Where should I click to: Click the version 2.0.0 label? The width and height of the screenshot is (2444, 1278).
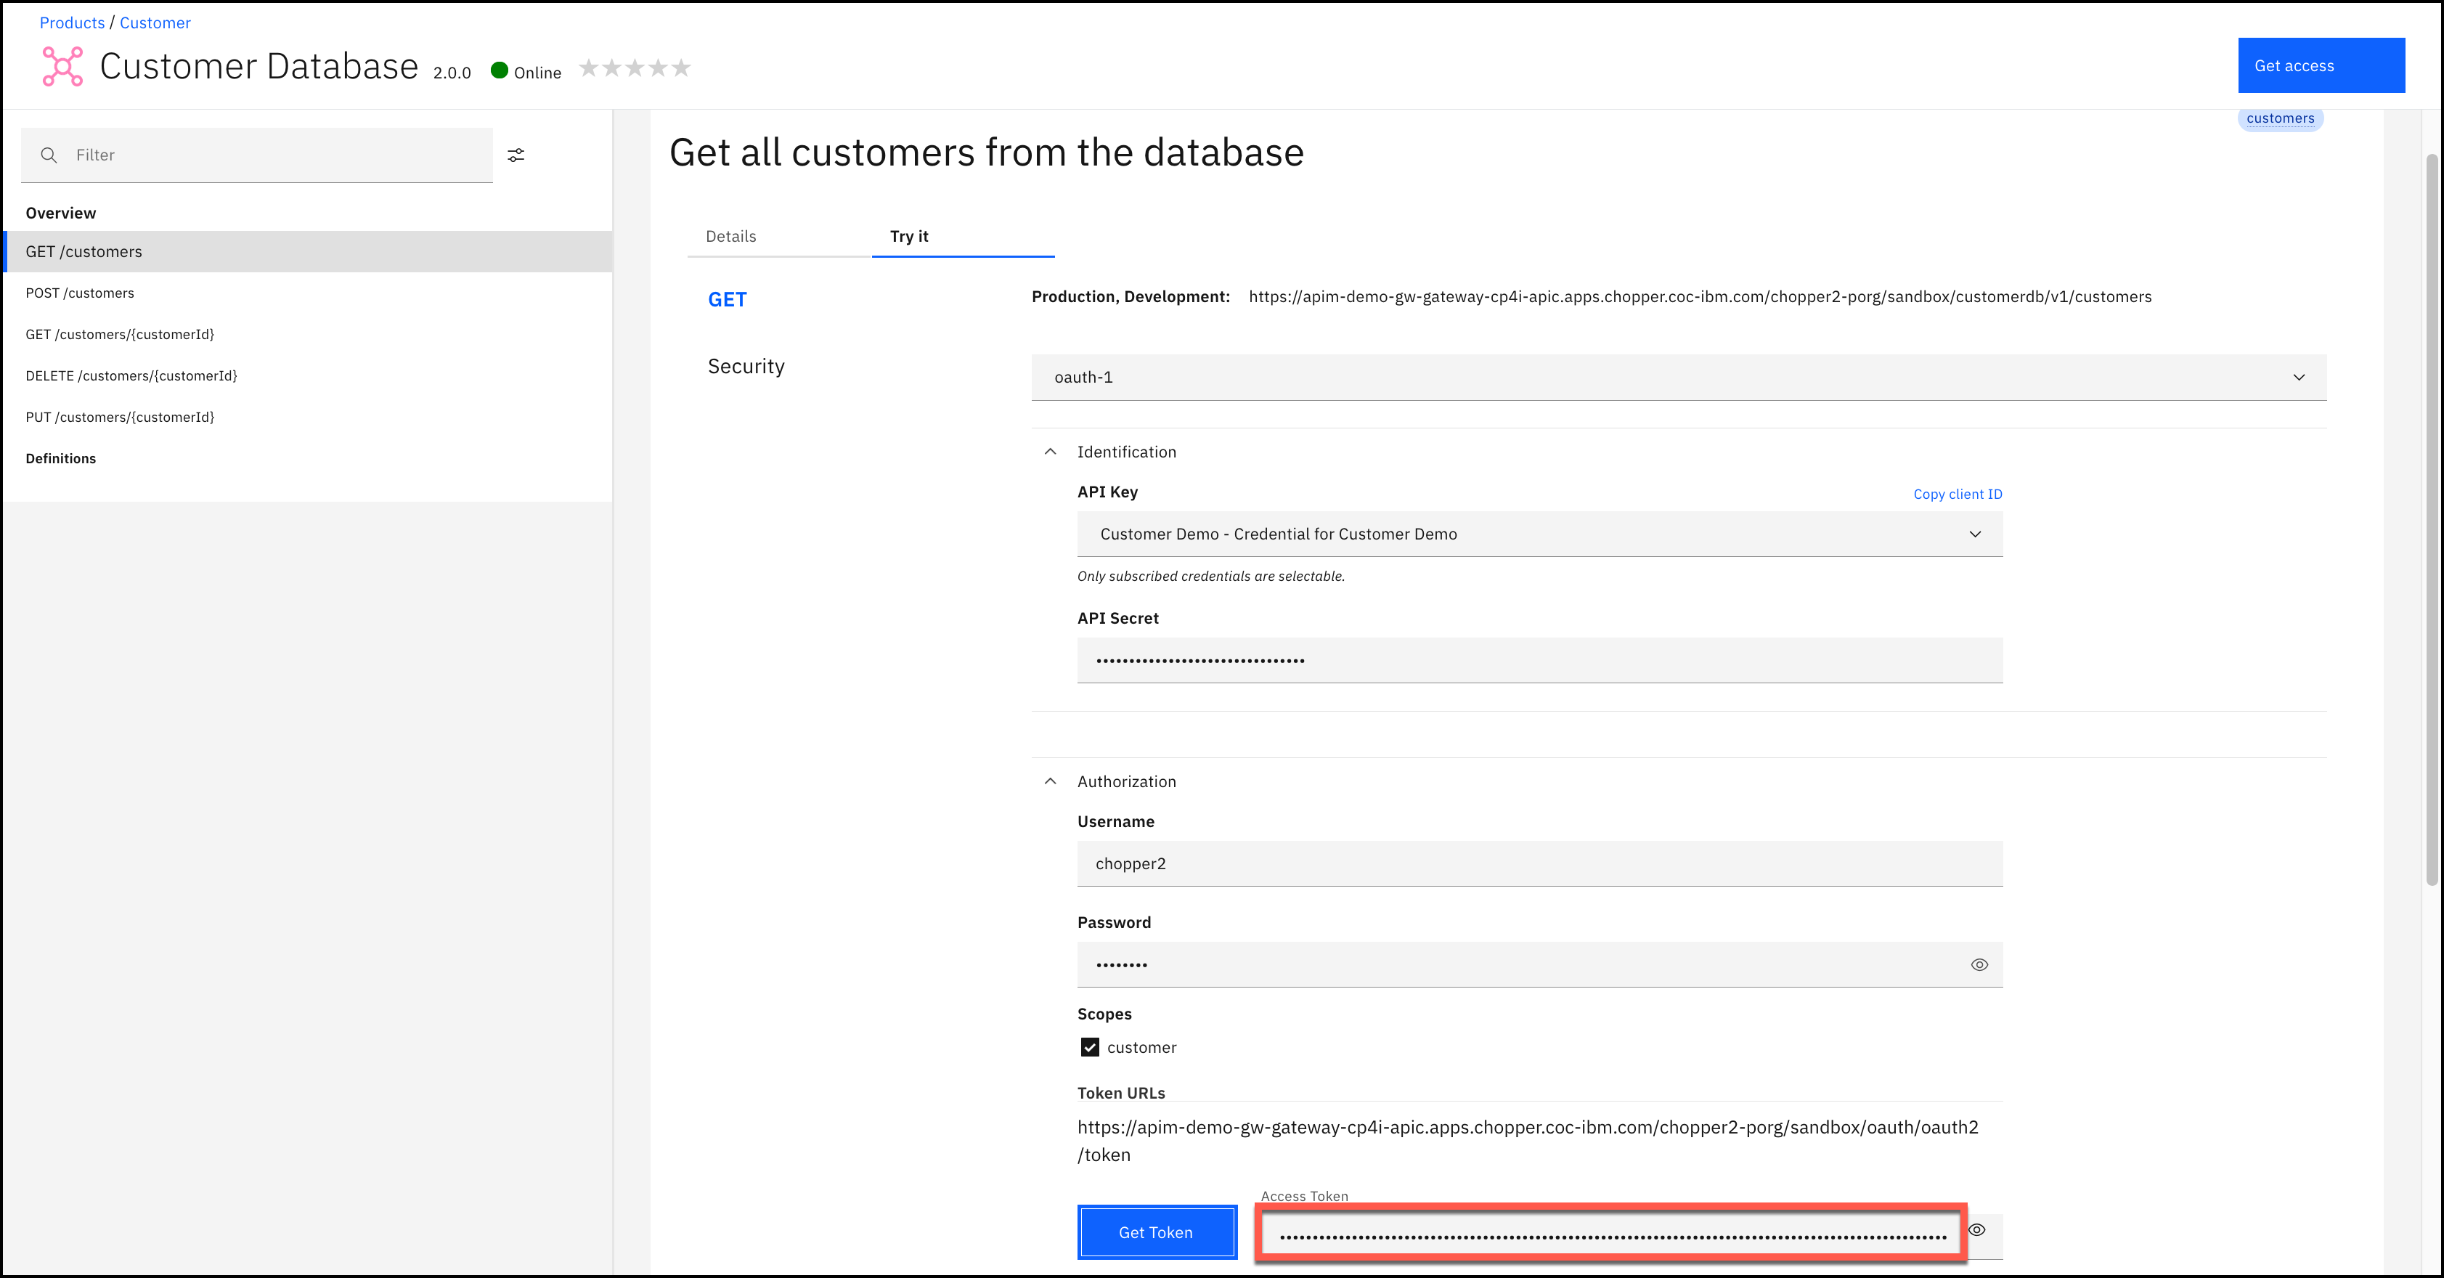452,73
